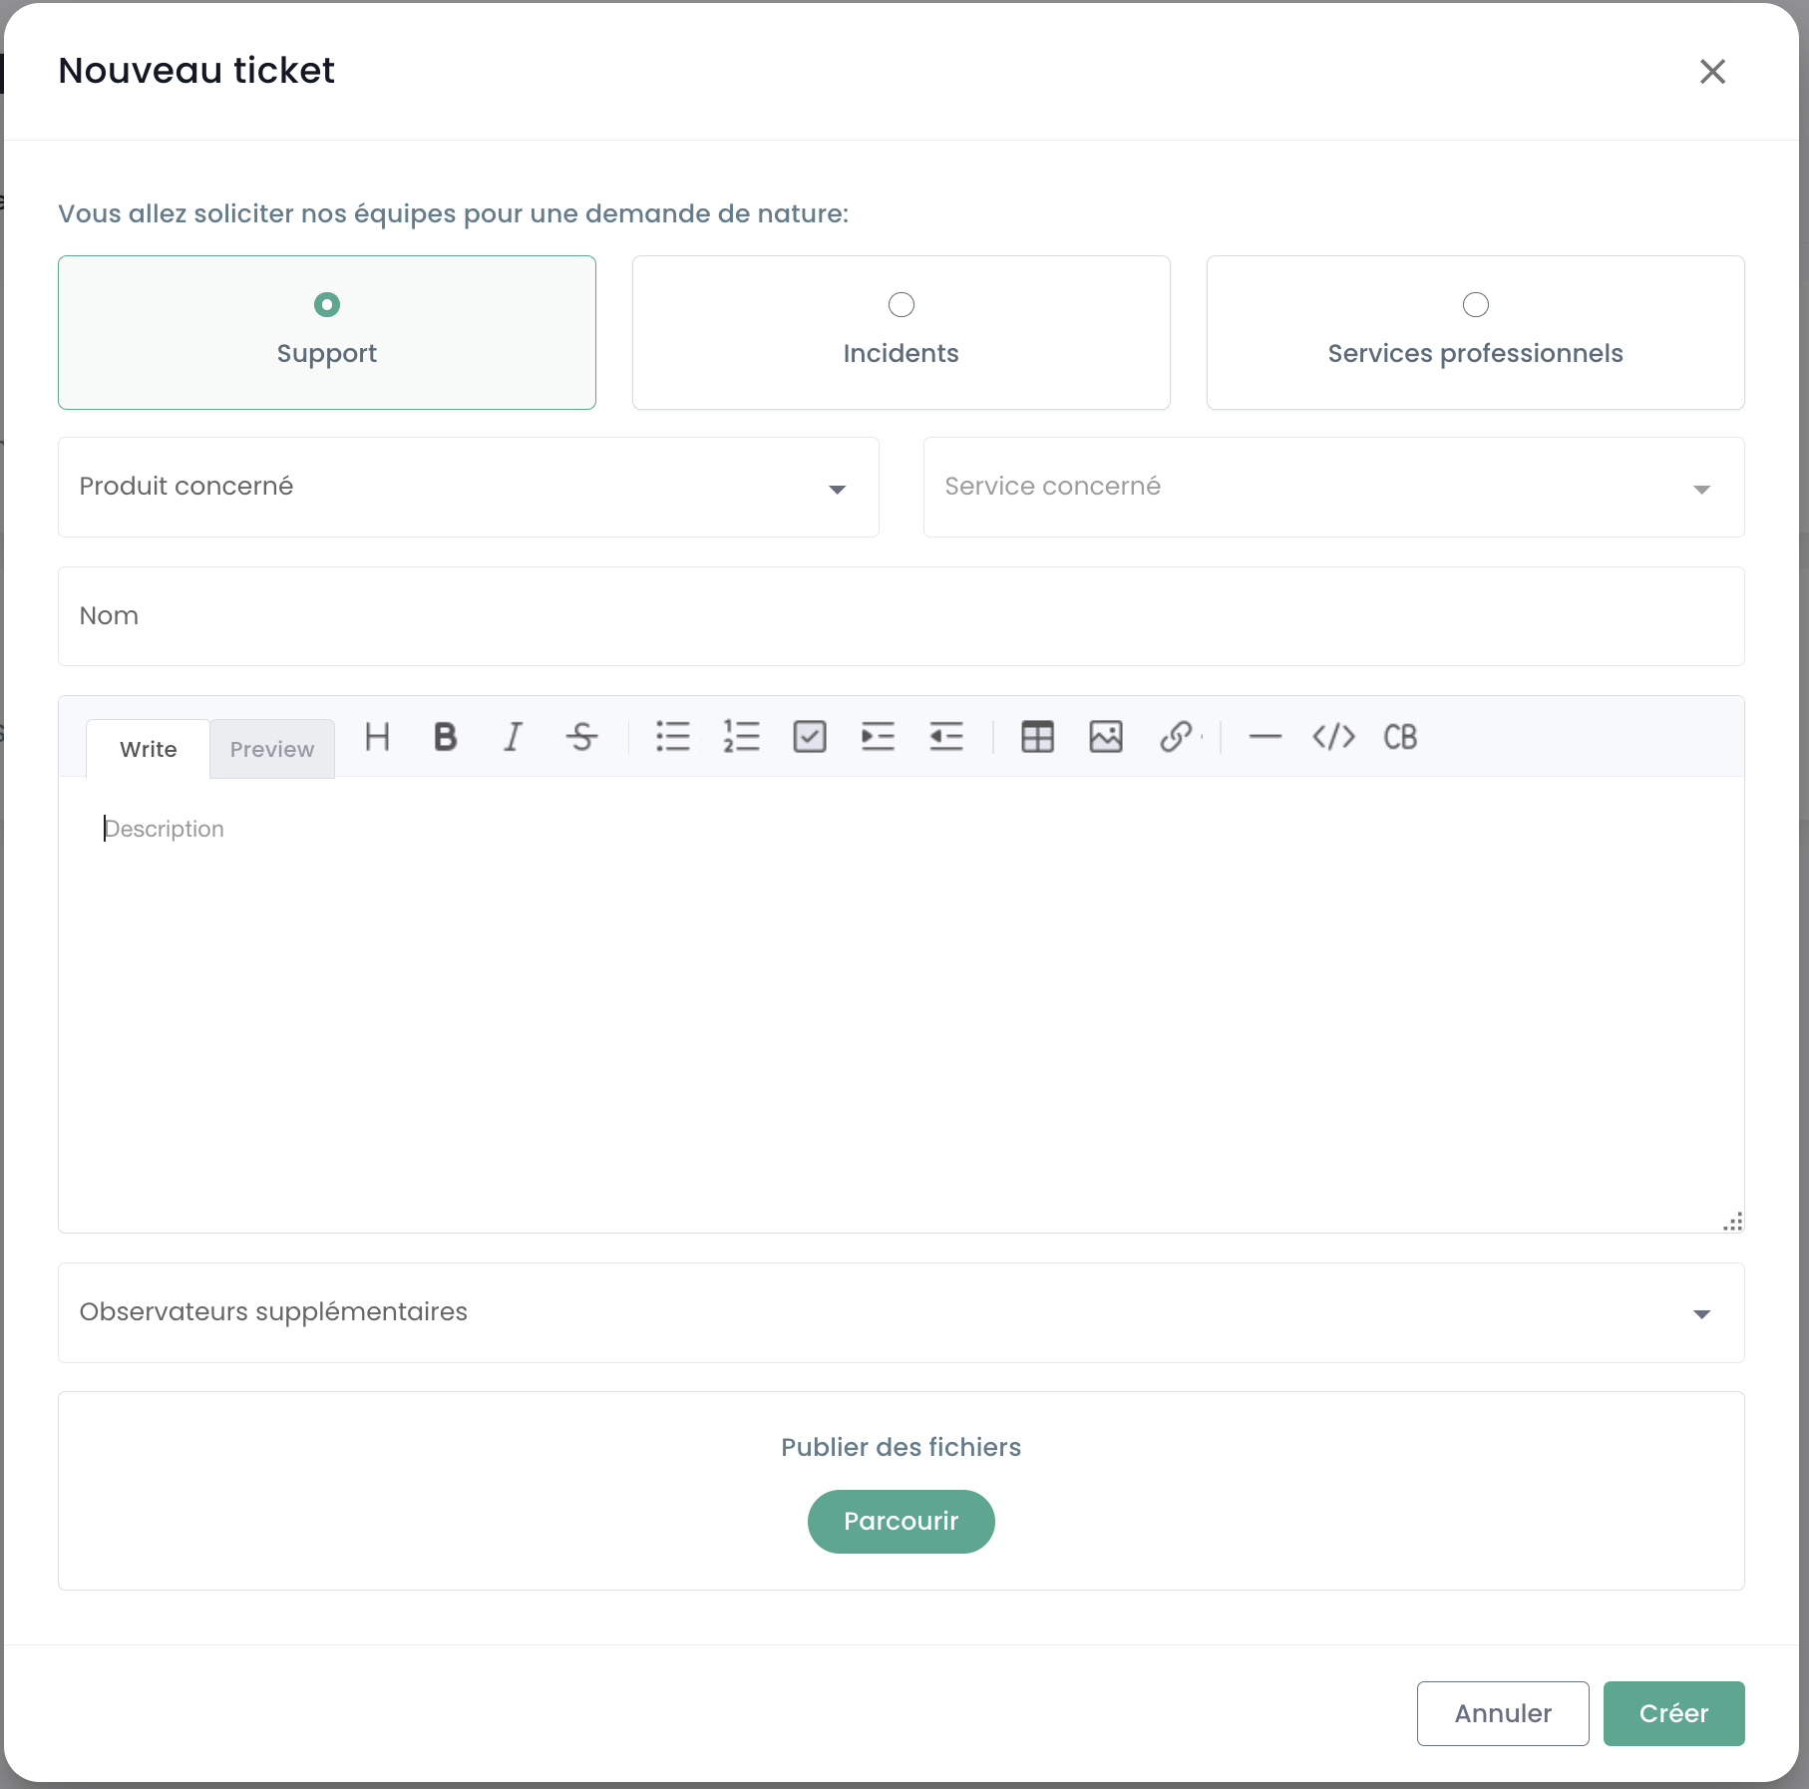Apply heading formatting in editor toolbar
The height and width of the screenshot is (1789, 1809).
(x=377, y=737)
